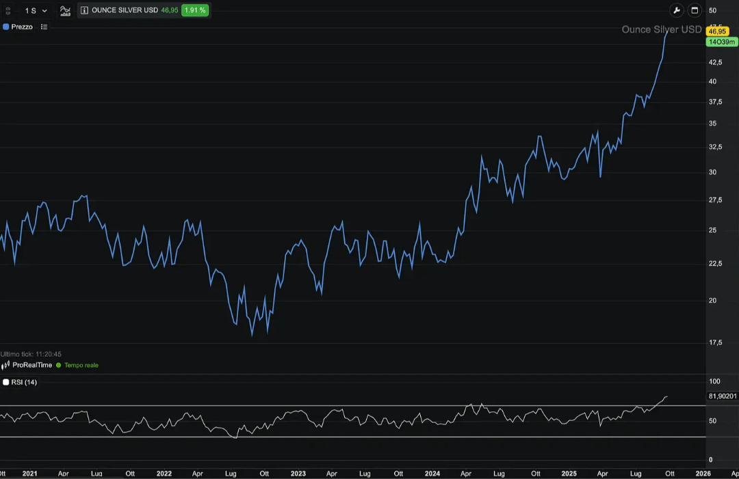
Task: Click the 37,5 price axis label
Action: 716,102
